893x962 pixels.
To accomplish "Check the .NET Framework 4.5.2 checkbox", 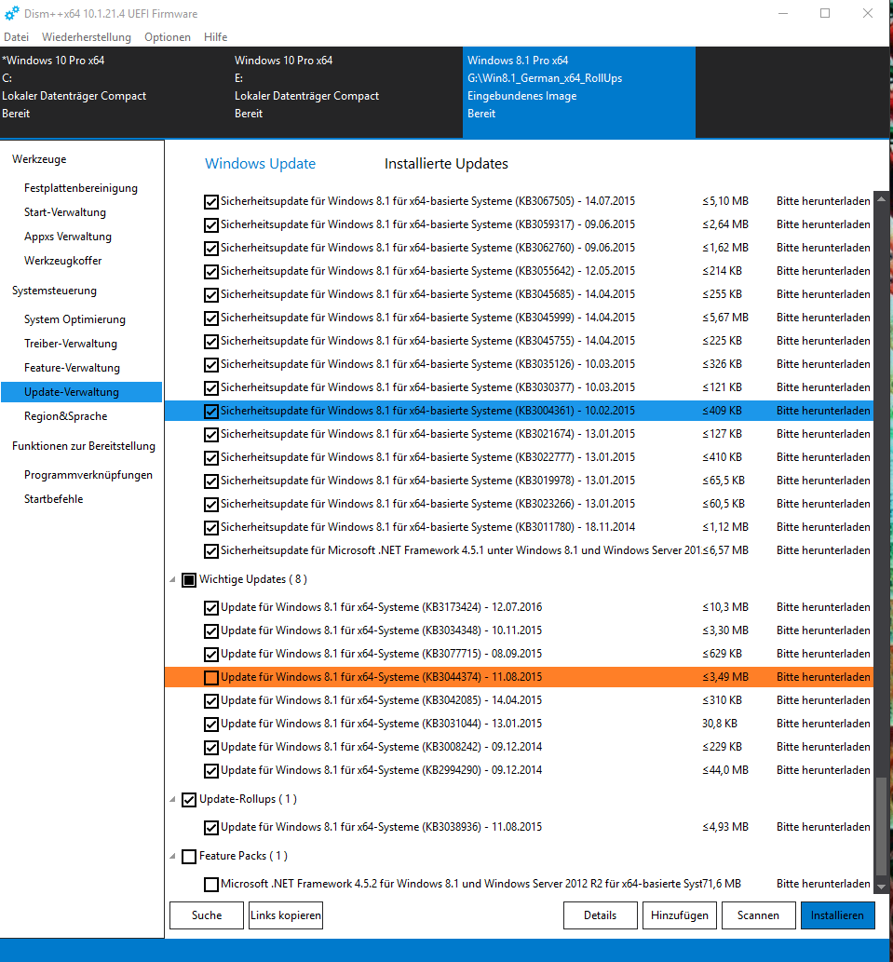I will pyautogui.click(x=211, y=884).
